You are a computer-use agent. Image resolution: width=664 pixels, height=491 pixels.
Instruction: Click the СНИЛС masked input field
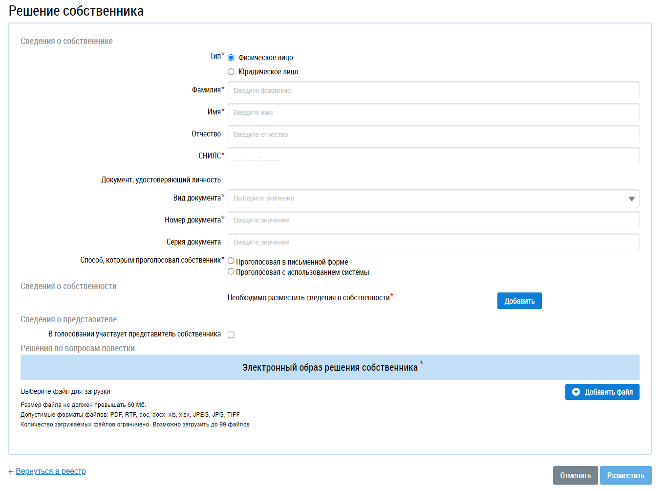(x=433, y=156)
